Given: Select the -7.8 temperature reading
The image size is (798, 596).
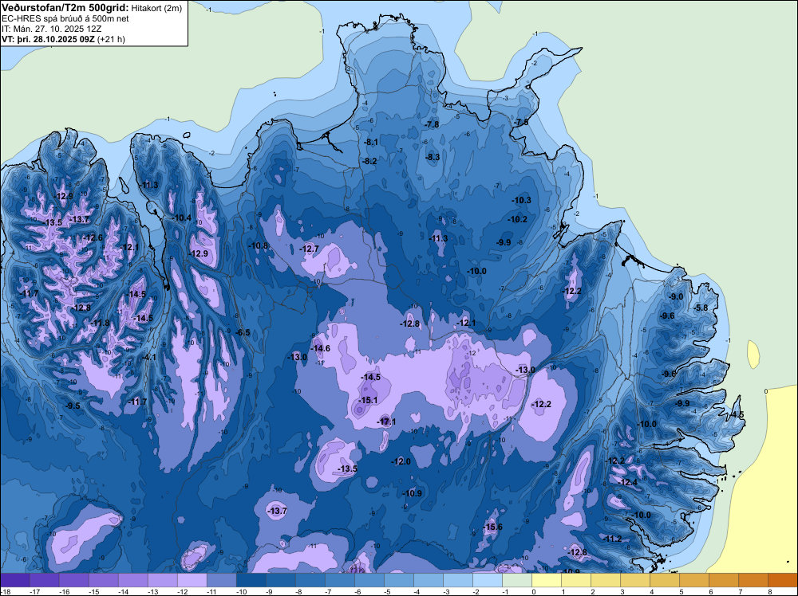Looking at the screenshot, I should 432,124.
